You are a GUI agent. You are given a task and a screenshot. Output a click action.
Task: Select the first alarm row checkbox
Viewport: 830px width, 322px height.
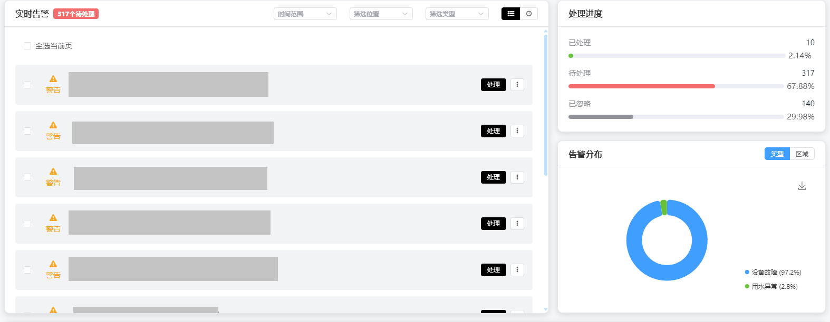(27, 85)
